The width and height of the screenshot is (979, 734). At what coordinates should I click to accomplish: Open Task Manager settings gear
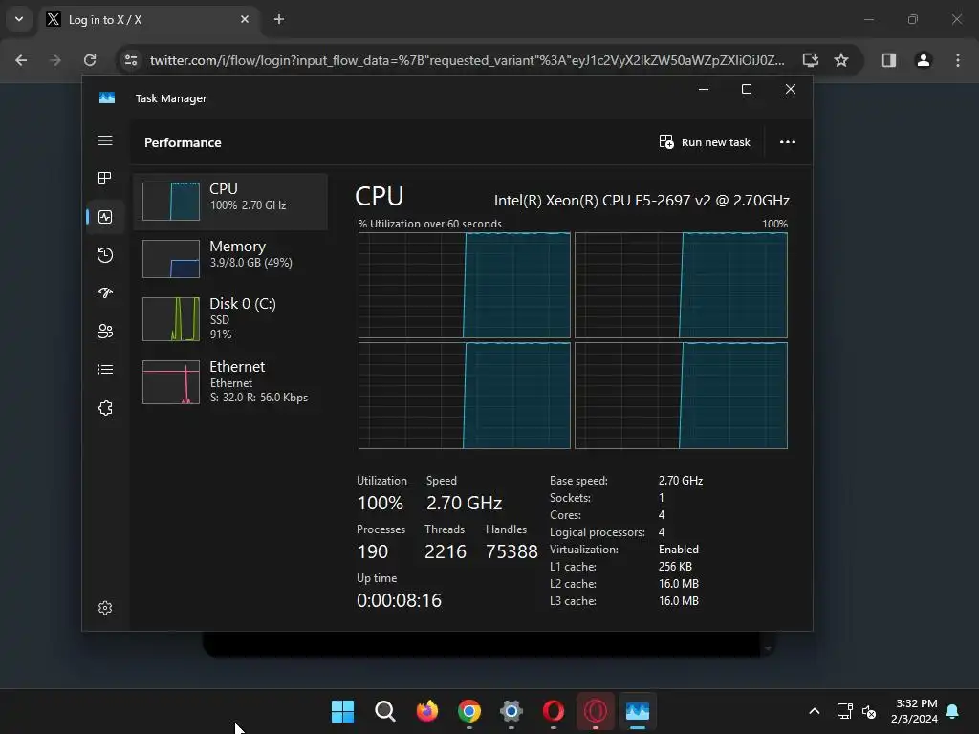point(105,608)
